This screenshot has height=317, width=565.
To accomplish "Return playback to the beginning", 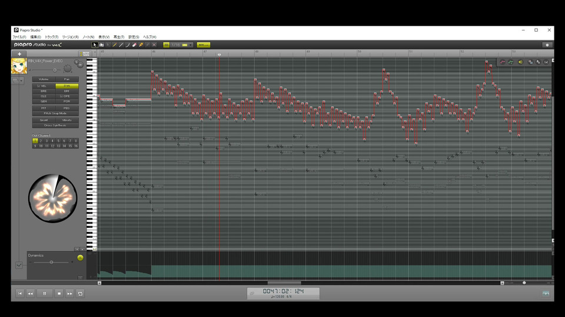I will pos(20,294).
